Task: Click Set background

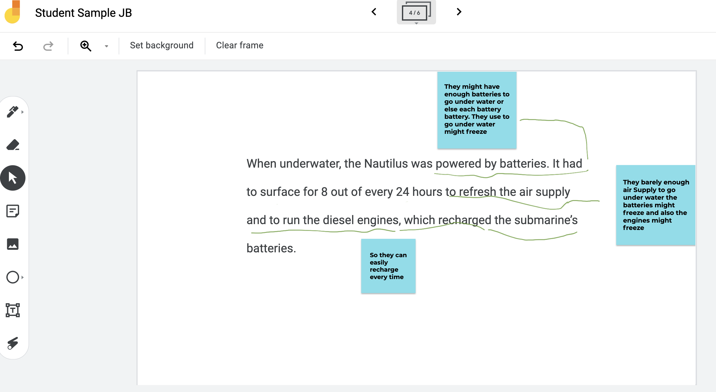Action: tap(161, 45)
